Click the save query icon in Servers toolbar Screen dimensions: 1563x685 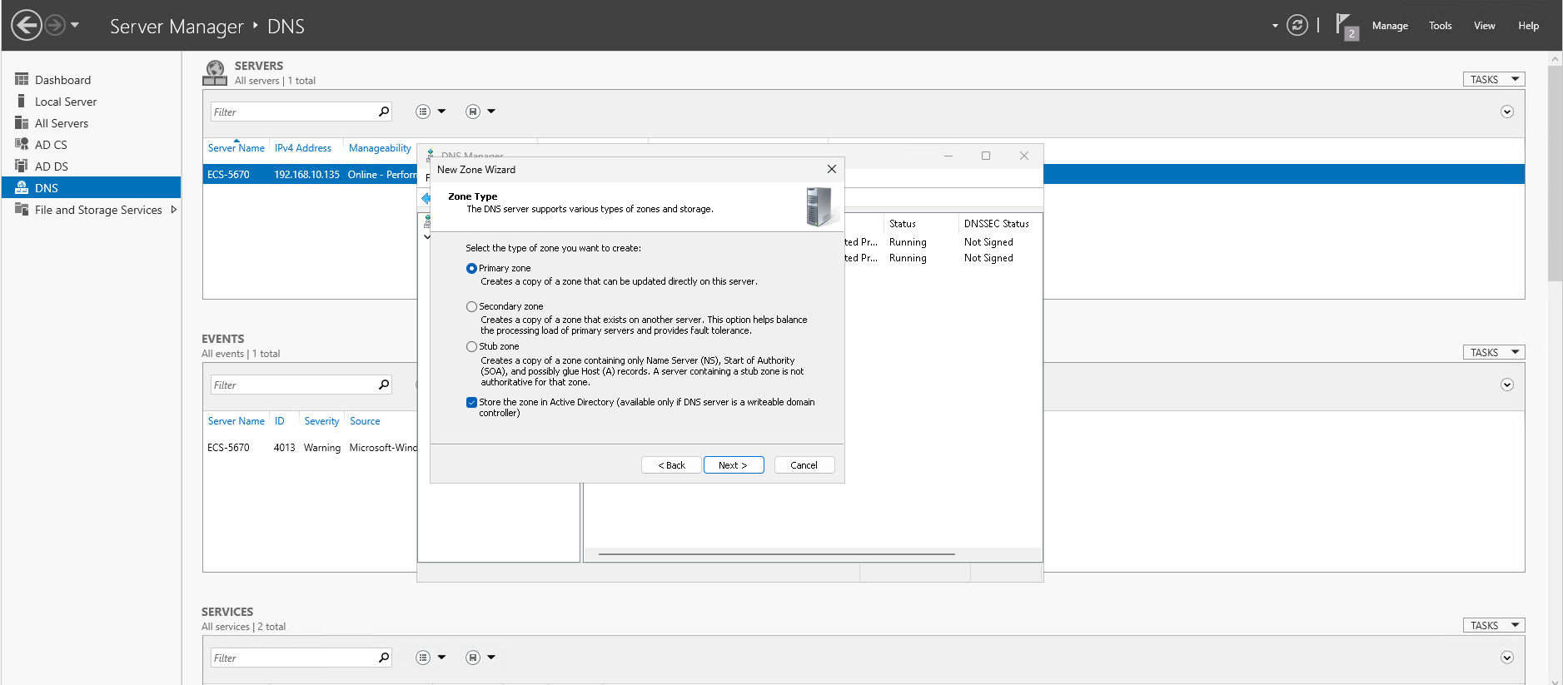click(473, 112)
